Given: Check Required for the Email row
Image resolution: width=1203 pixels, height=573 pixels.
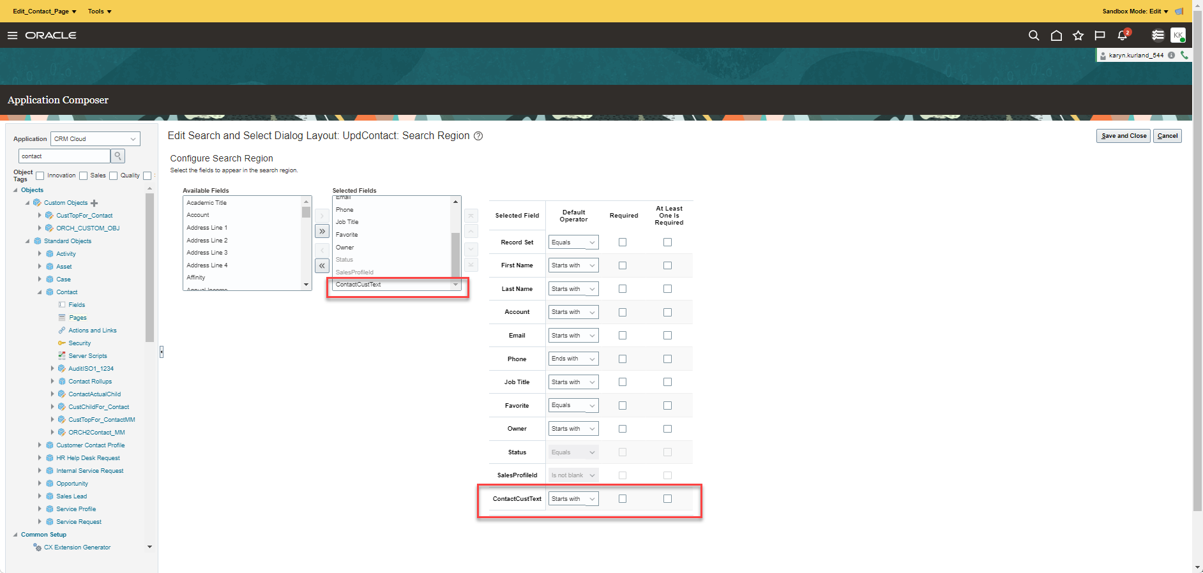Looking at the screenshot, I should tap(623, 336).
